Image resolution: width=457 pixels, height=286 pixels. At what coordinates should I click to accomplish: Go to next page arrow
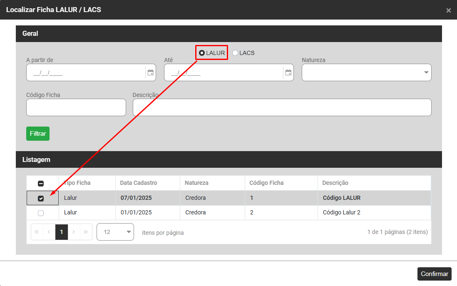tap(74, 232)
